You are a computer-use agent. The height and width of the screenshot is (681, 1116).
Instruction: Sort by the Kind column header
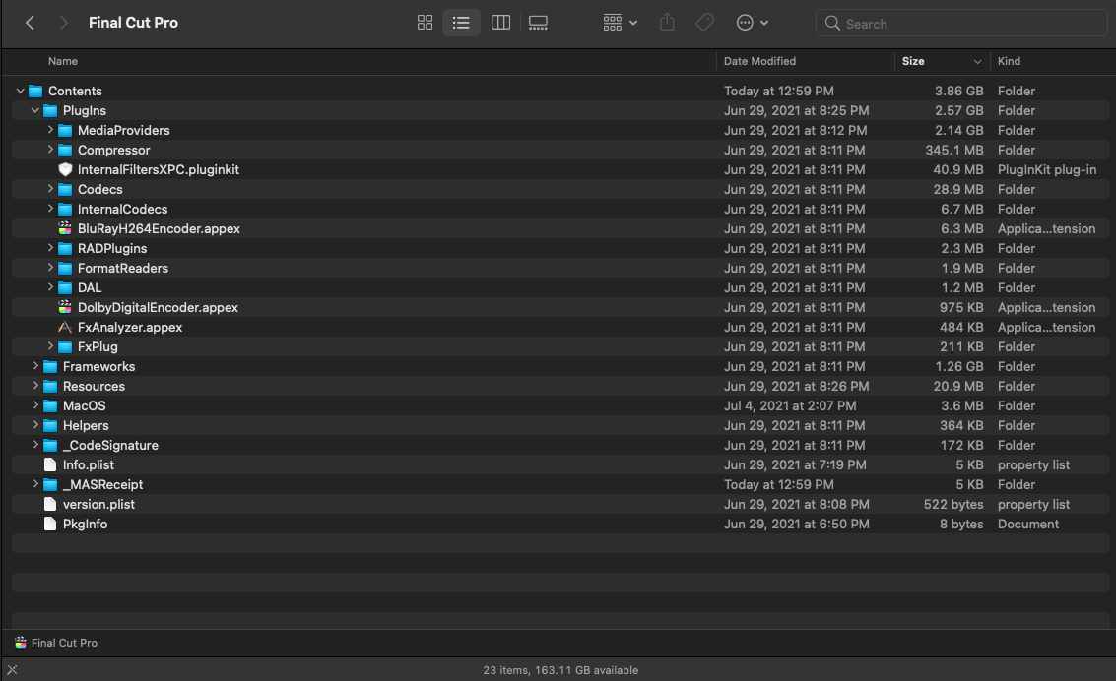[x=1009, y=61]
